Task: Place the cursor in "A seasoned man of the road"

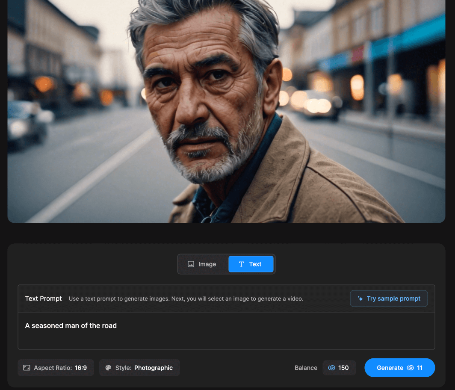Action: click(71, 326)
